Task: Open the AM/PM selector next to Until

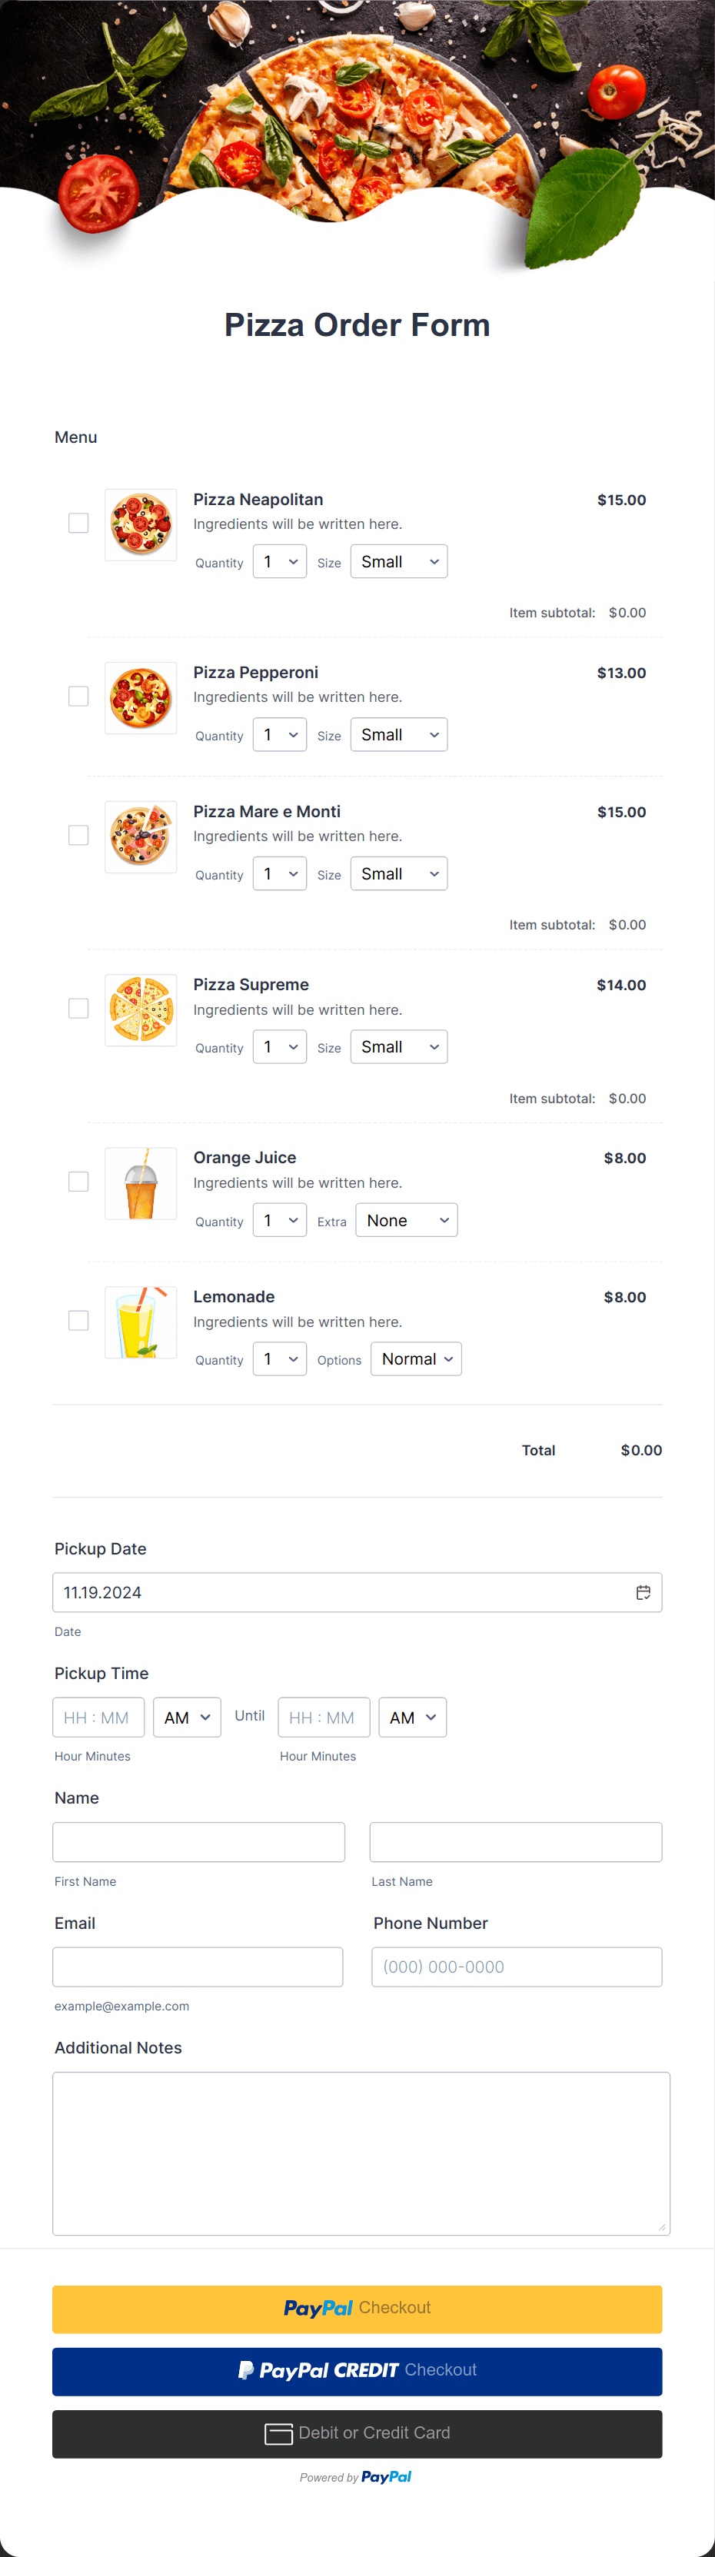Action: (x=412, y=1717)
